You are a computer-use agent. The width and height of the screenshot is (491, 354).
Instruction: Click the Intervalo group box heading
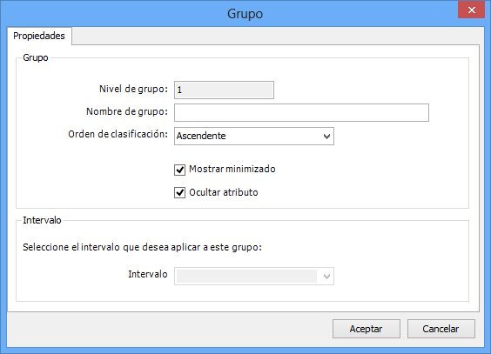[42, 220]
